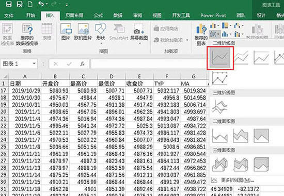Switch to the 页面布局 tab
This screenshot has width=284, height=196.
[74, 15]
